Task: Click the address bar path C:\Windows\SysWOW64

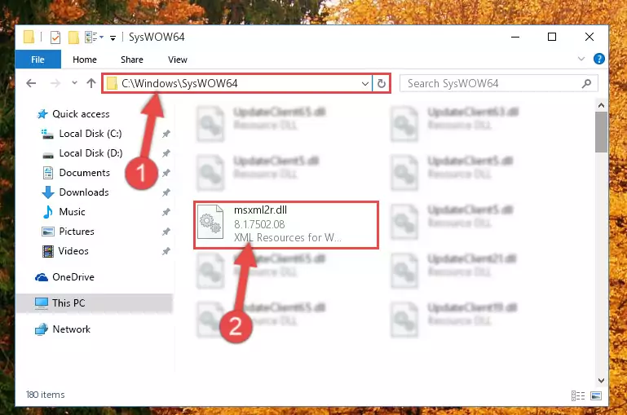Action: [179, 83]
